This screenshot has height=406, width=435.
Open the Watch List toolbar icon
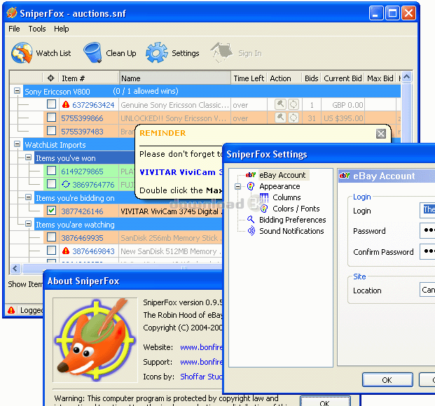coord(22,52)
